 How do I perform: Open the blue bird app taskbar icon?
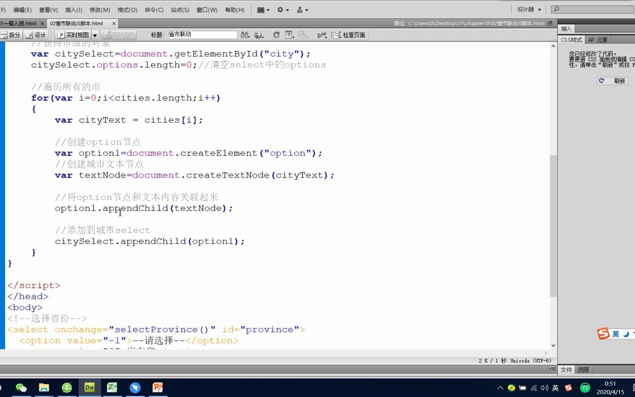[x=135, y=387]
